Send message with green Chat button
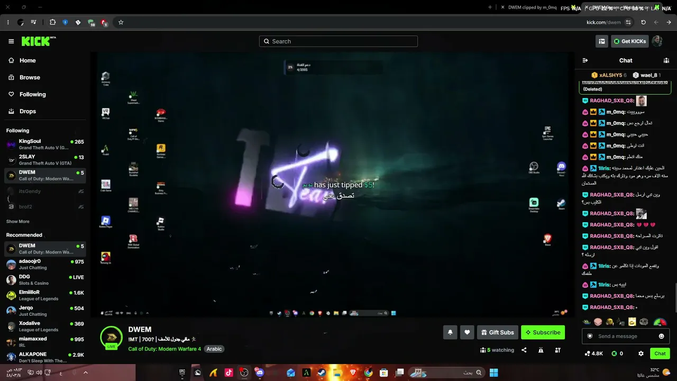677x381 pixels. [x=660, y=353]
